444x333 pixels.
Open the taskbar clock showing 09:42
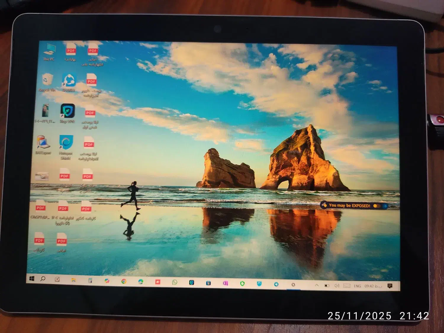point(373,286)
